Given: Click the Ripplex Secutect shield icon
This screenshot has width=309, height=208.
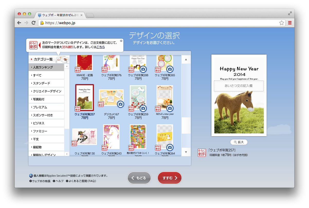Looking at the screenshot, I should pos(31,176).
